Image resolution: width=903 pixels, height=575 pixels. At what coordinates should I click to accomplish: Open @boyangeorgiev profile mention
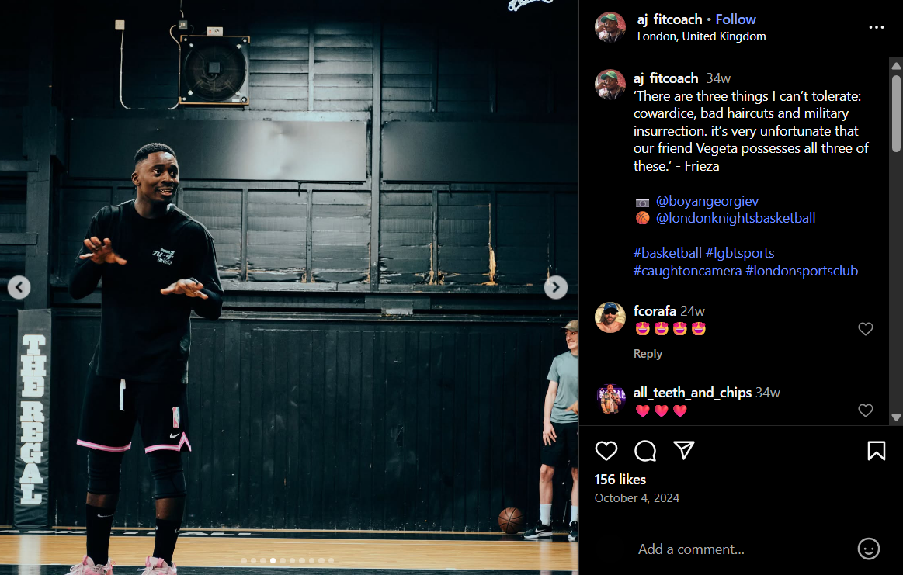pos(707,201)
